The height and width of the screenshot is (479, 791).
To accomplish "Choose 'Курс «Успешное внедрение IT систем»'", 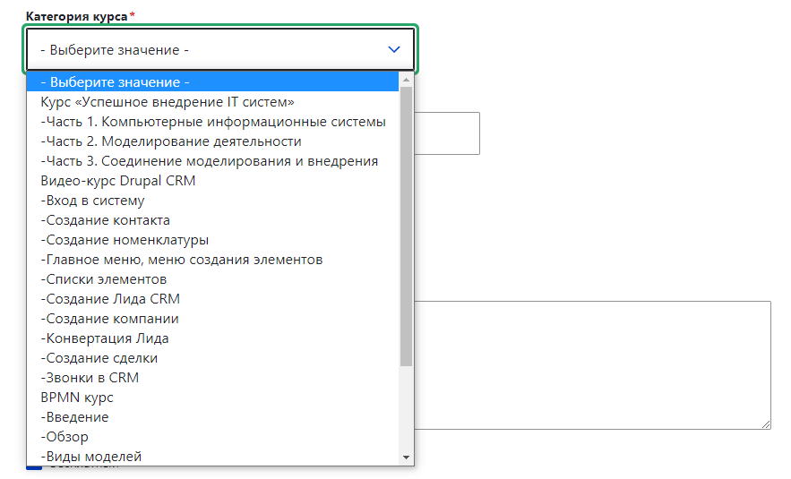I will pos(212,102).
